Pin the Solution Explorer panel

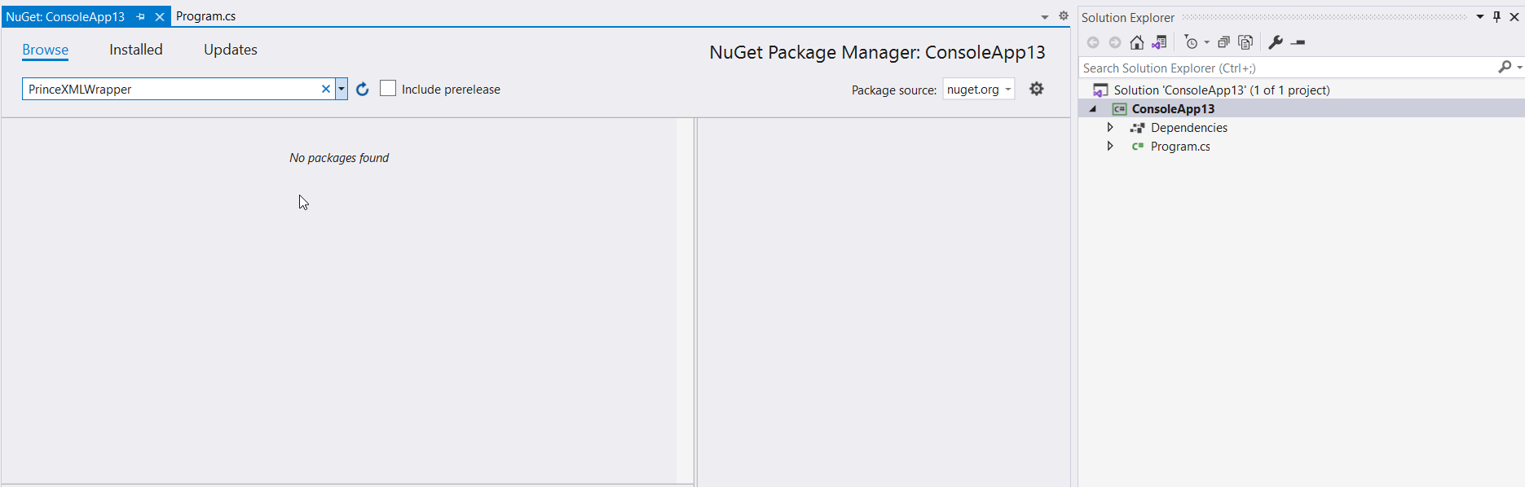pyautogui.click(x=1497, y=17)
